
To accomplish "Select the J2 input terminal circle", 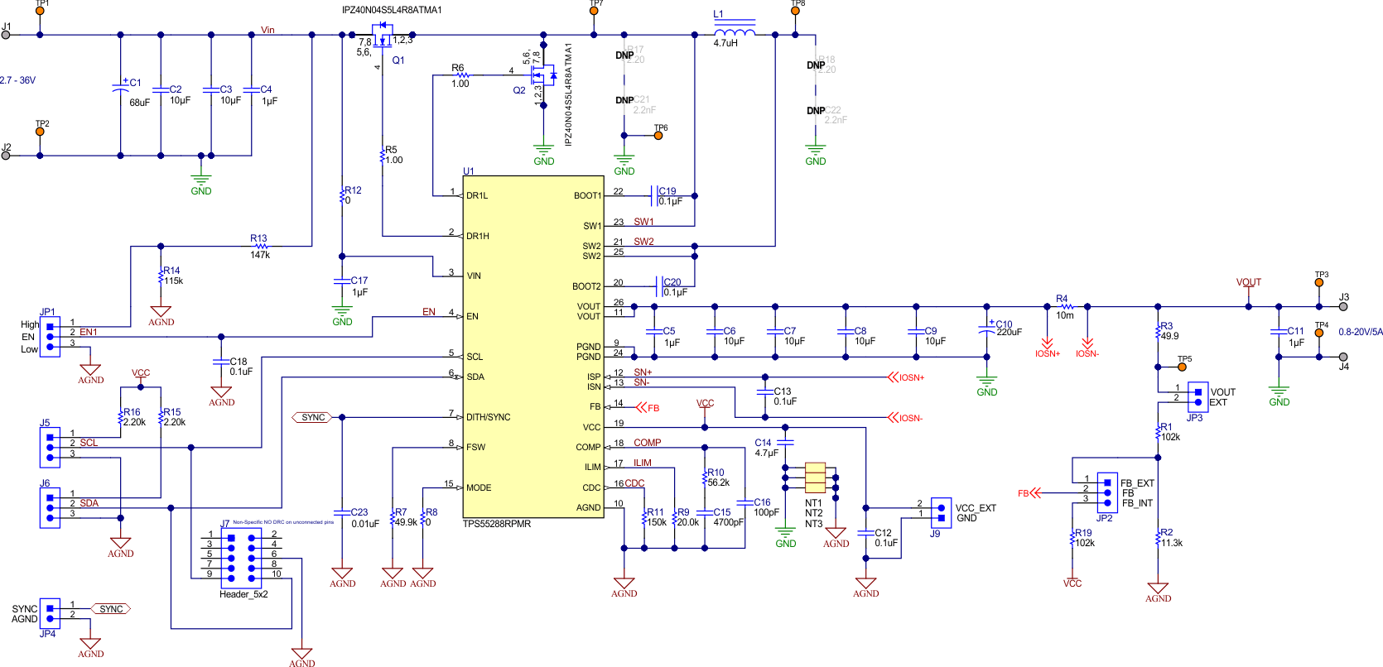I will (6, 156).
